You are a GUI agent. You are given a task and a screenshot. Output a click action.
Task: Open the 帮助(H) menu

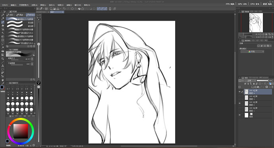pyautogui.click(x=87, y=5)
